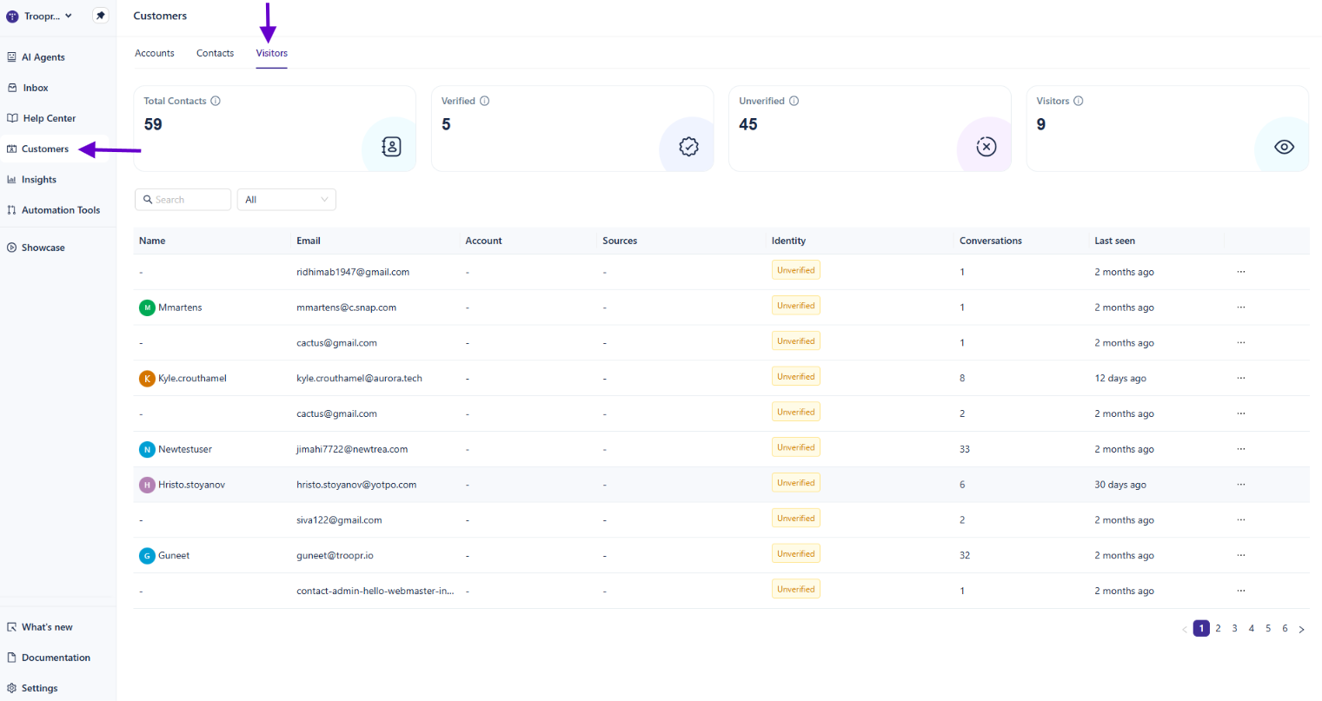The height and width of the screenshot is (701, 1322).
Task: Click the email guneet@troopr.io
Action: (x=335, y=556)
